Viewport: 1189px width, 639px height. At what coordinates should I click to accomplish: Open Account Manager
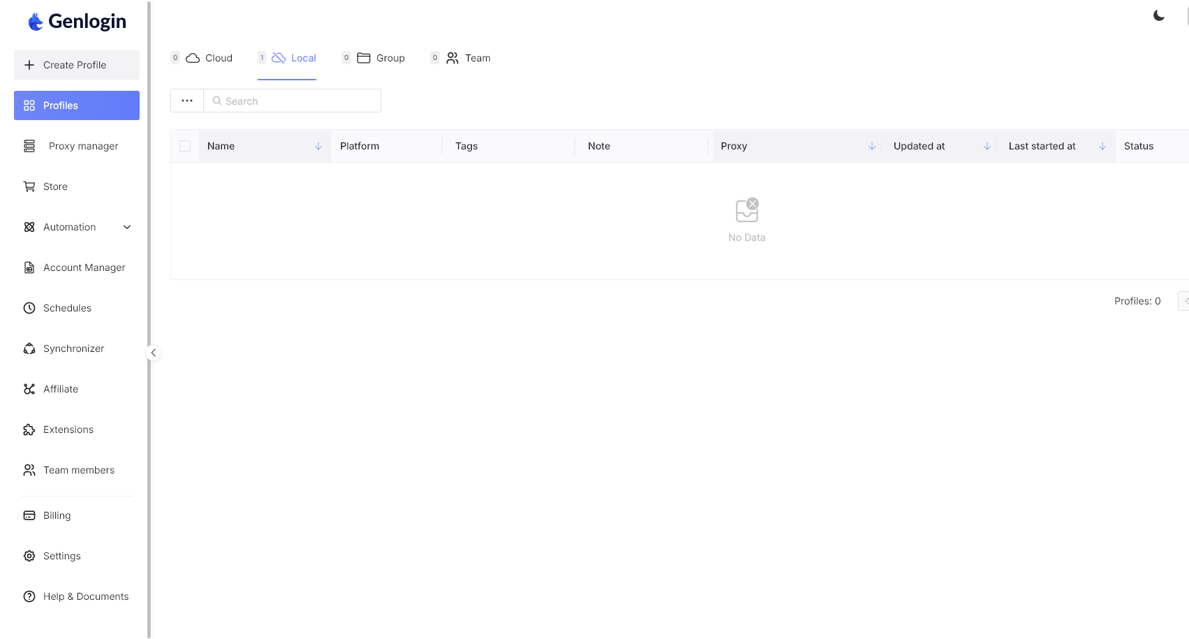click(77, 267)
